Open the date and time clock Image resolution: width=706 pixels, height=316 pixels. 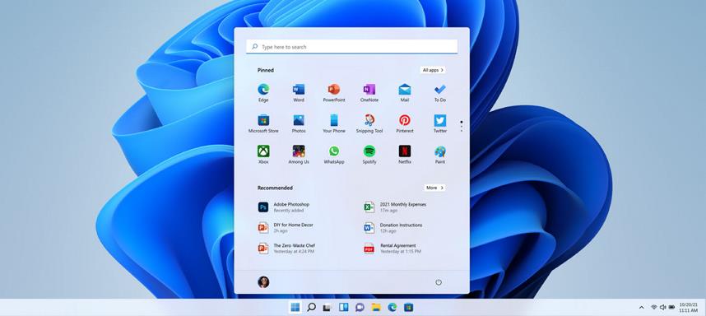(689, 308)
